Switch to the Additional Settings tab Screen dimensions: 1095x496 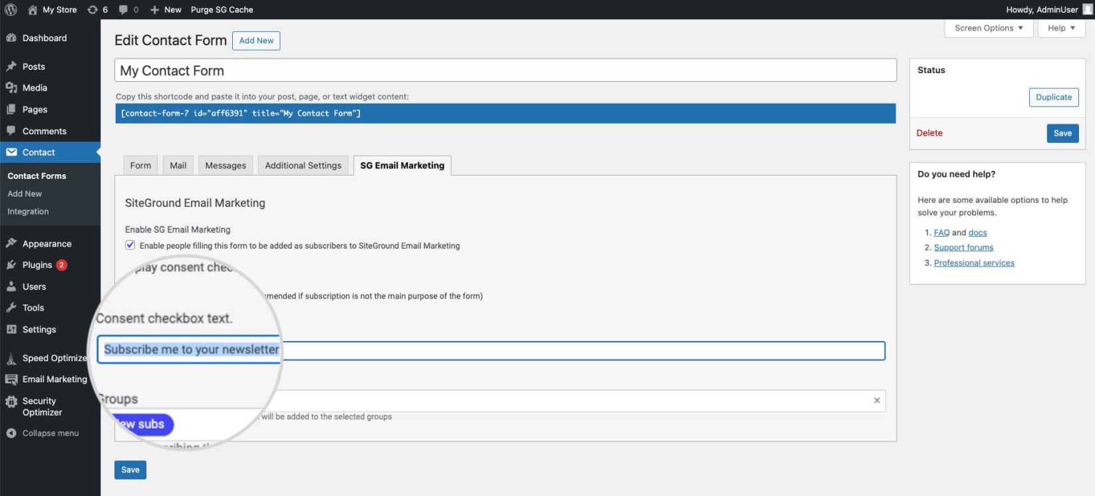[x=303, y=166]
